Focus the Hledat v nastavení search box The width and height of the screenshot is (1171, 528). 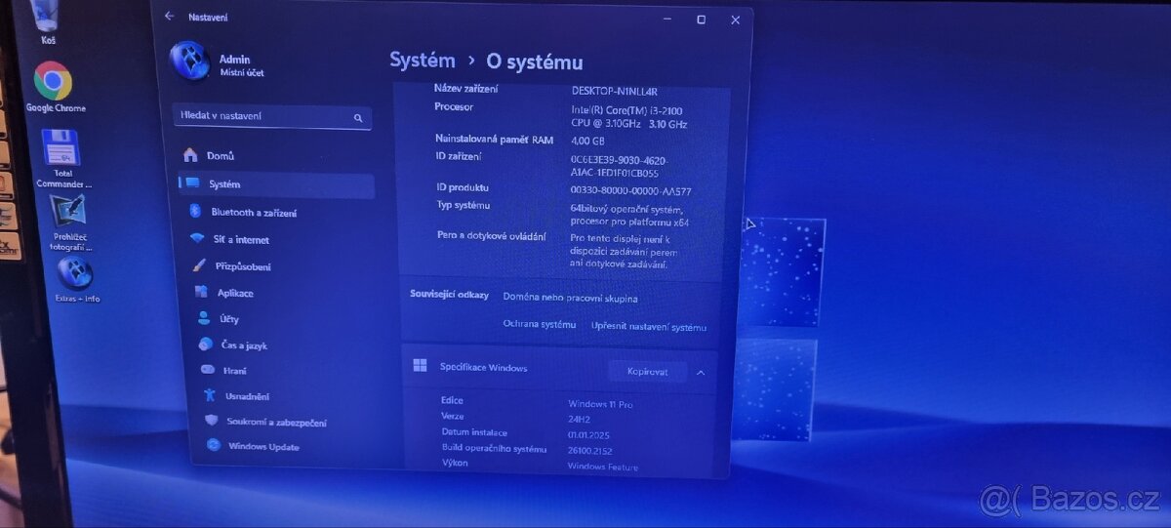(x=272, y=117)
